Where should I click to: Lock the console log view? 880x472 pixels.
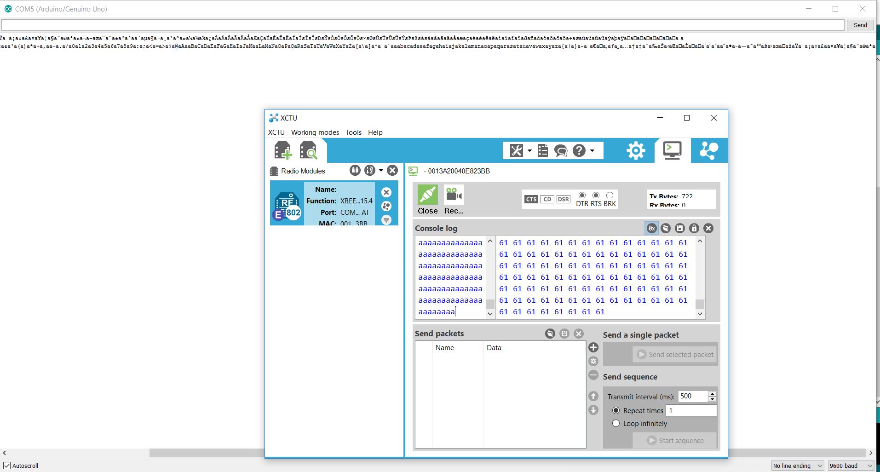tap(694, 228)
